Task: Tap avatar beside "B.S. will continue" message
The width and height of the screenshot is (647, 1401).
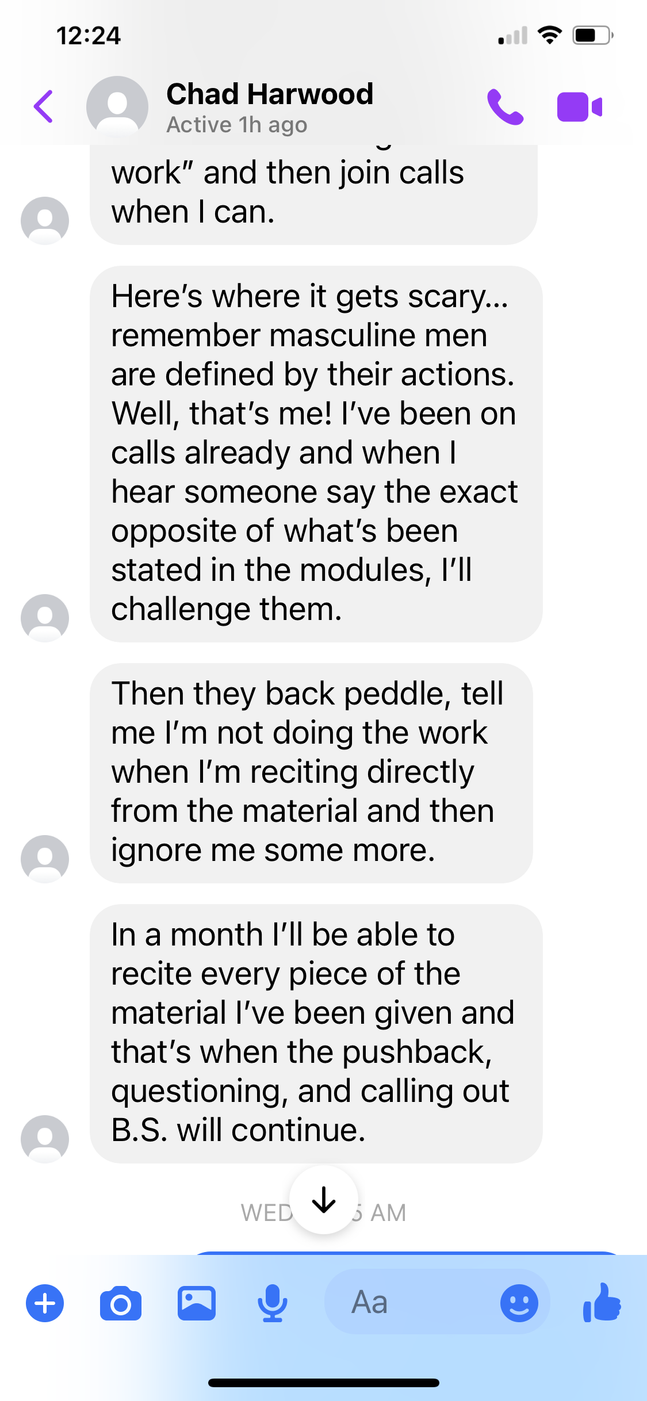Action: pos(45,1139)
